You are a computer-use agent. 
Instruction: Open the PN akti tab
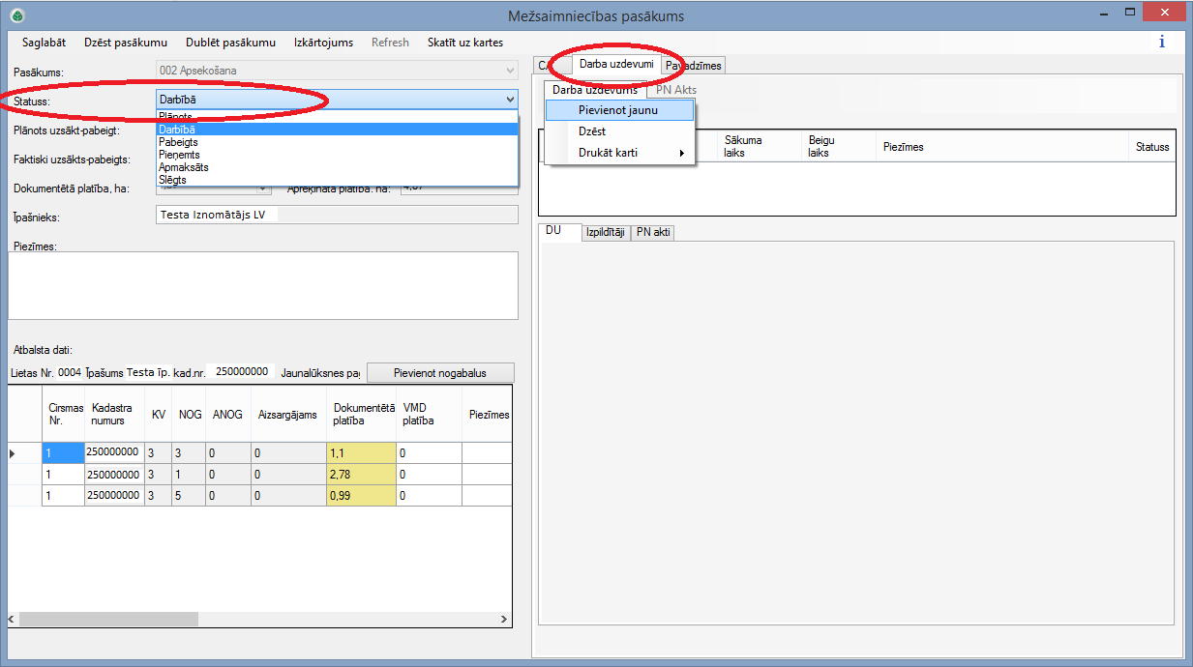tap(653, 233)
